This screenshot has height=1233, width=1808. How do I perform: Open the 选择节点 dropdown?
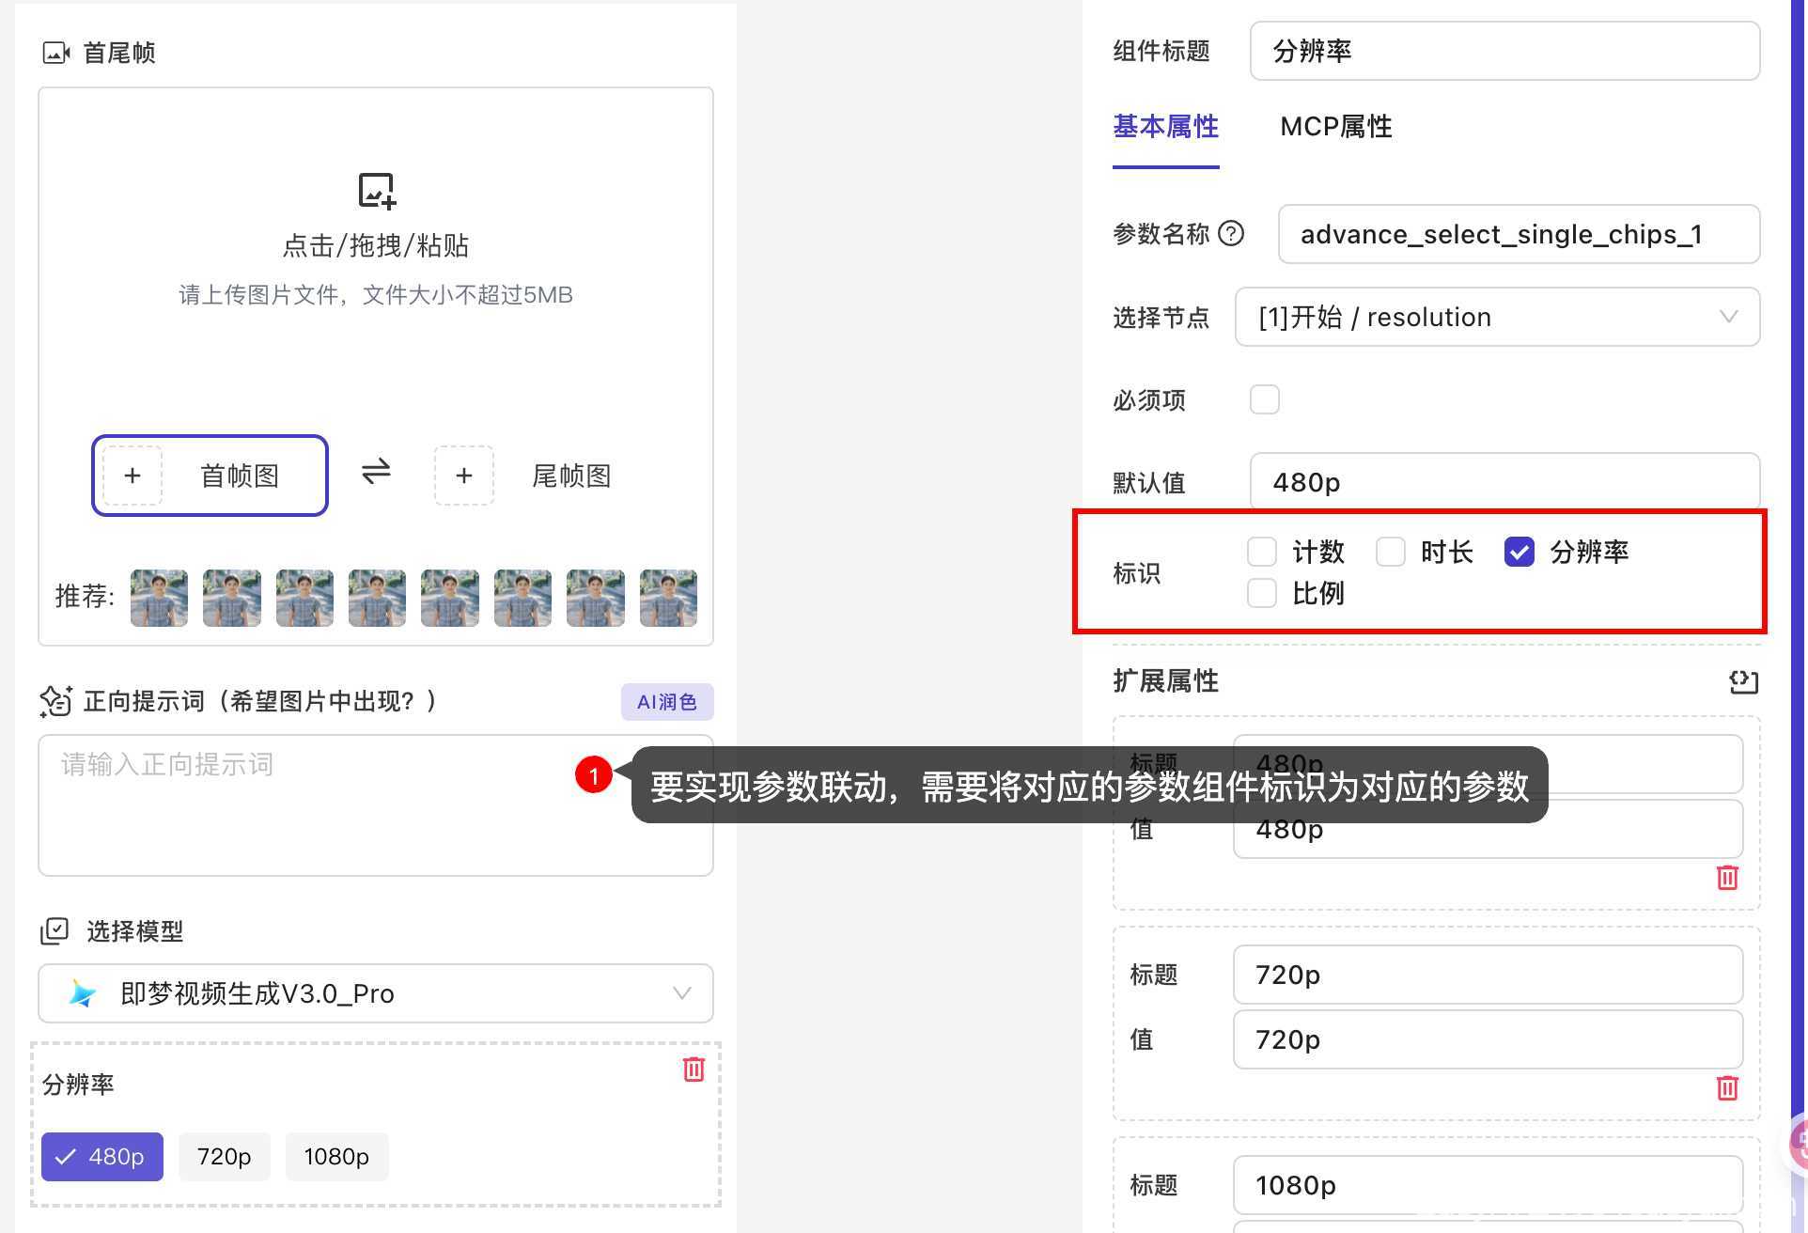click(1496, 317)
